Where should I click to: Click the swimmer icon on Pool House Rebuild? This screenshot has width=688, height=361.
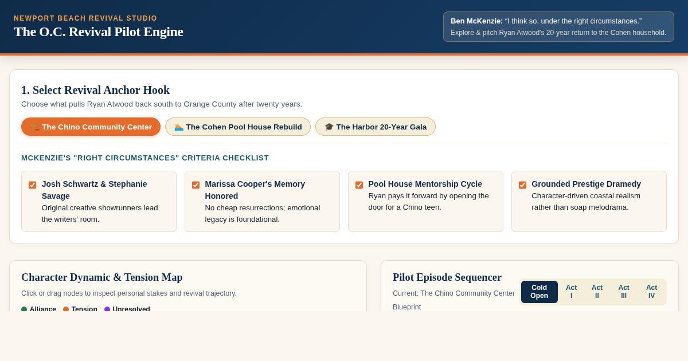[x=179, y=127]
